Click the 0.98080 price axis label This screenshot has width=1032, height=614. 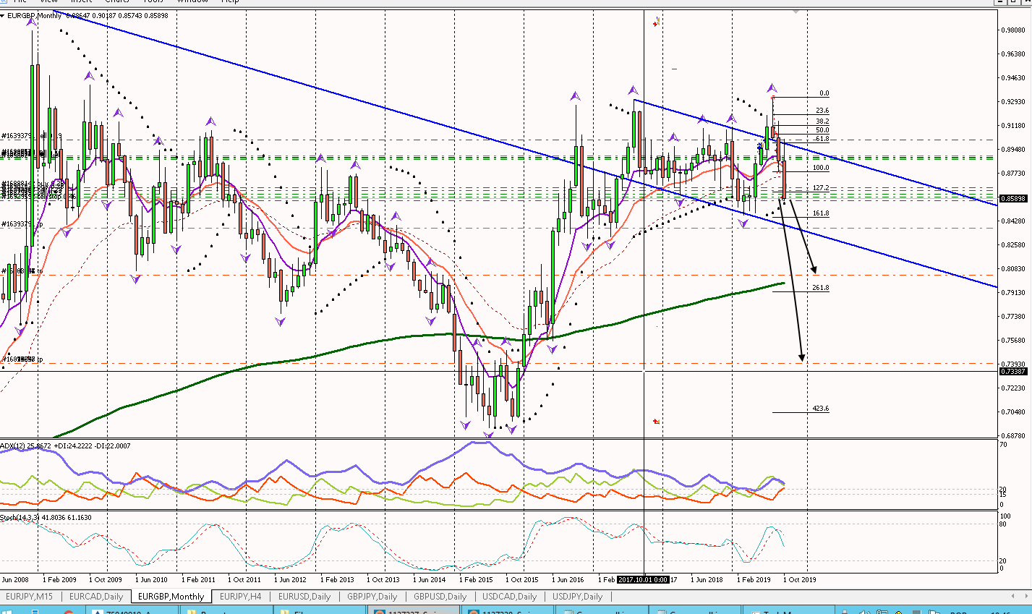click(x=1012, y=30)
